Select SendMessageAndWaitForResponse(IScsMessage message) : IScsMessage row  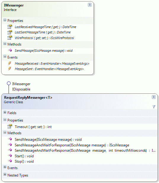tap(72, 145)
